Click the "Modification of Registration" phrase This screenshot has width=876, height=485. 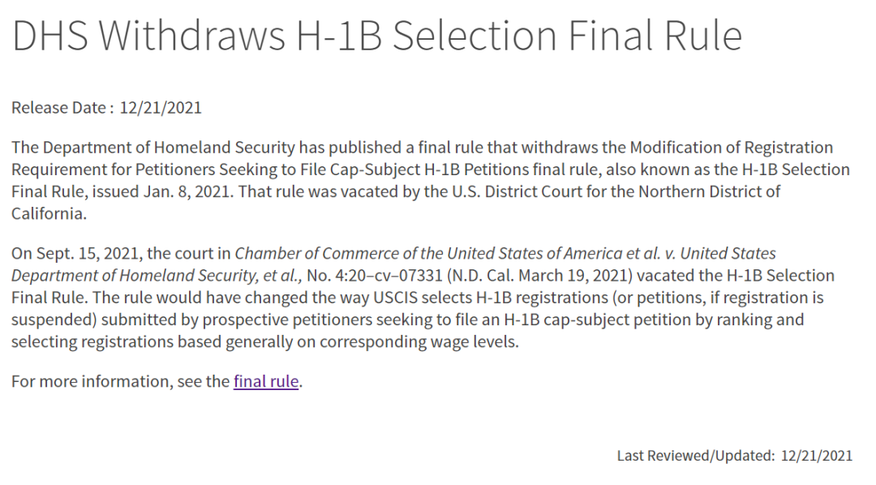pos(732,148)
